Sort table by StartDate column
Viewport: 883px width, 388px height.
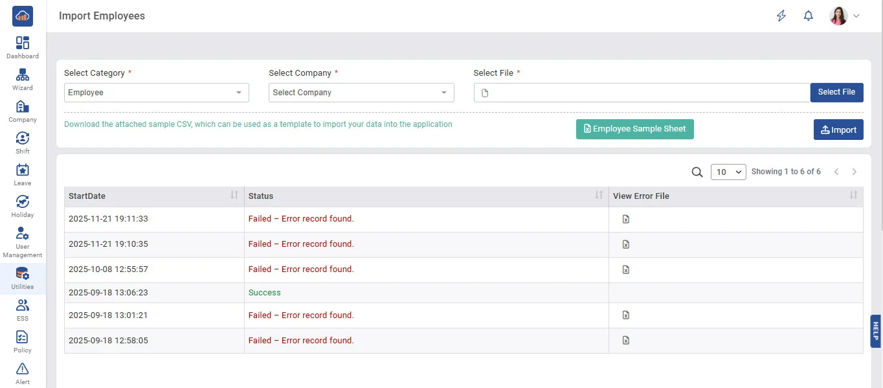click(x=234, y=196)
